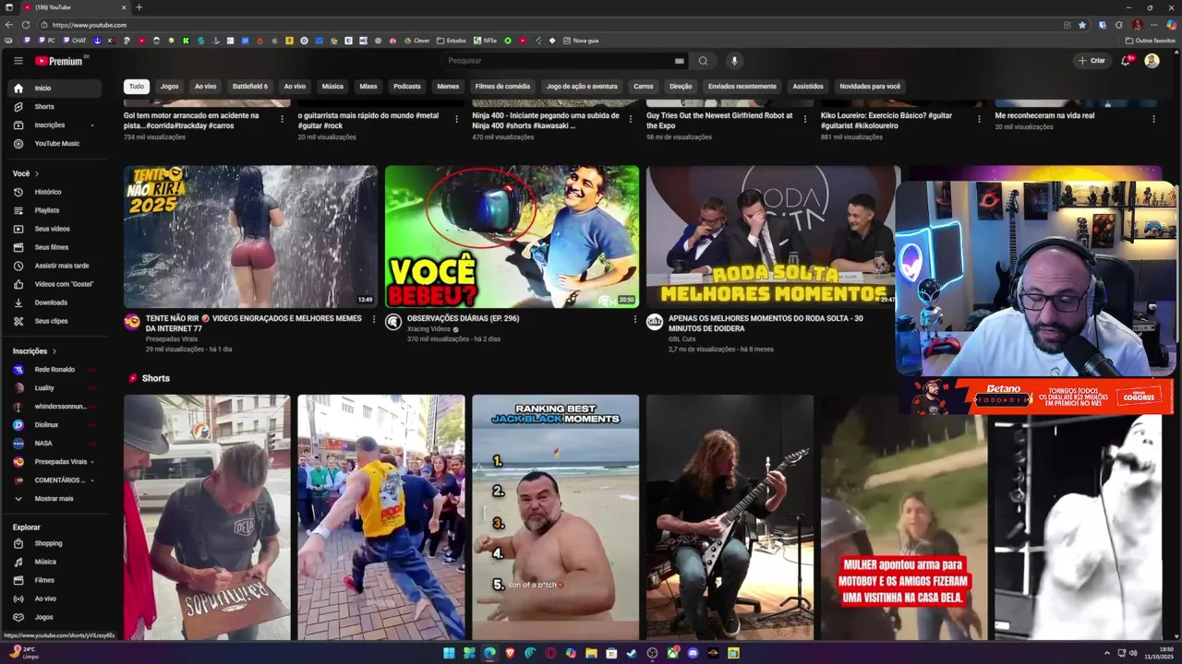This screenshot has height=664, width=1182.
Task: Open Seus filmes in sidebar
Action: (55, 247)
